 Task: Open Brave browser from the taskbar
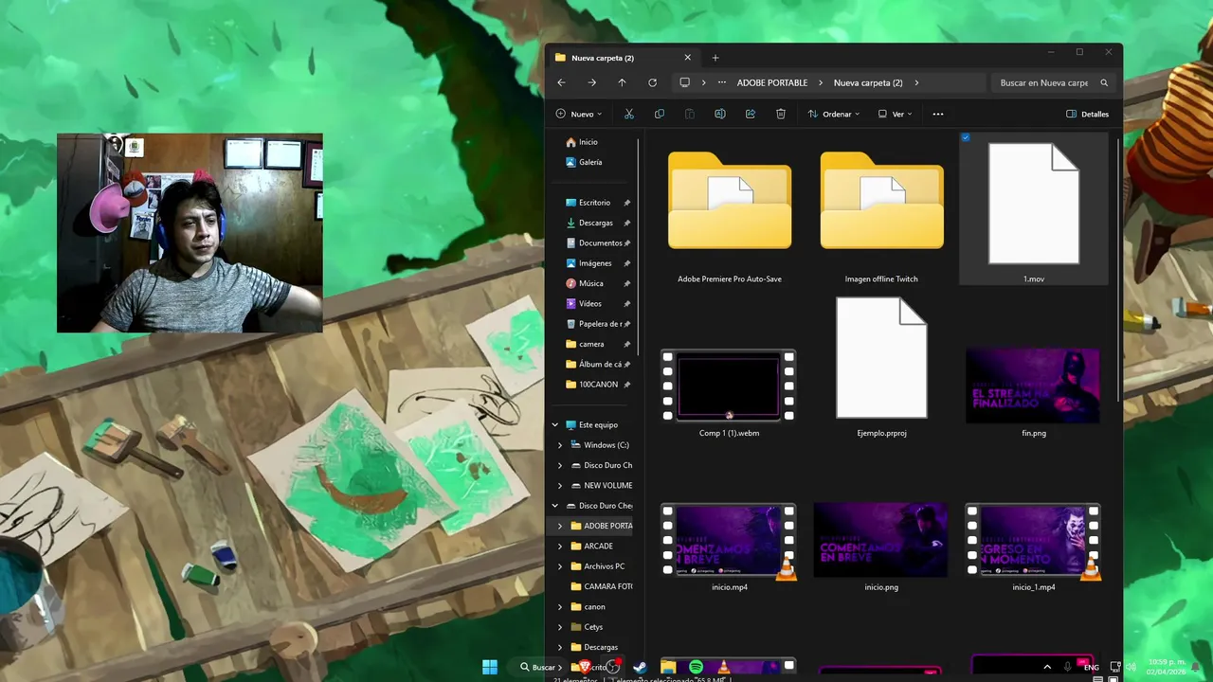[585, 667]
